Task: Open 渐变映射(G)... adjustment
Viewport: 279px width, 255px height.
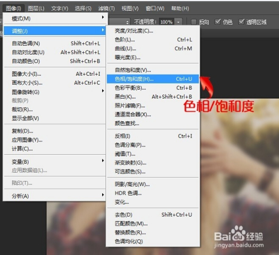Action: 153,163
